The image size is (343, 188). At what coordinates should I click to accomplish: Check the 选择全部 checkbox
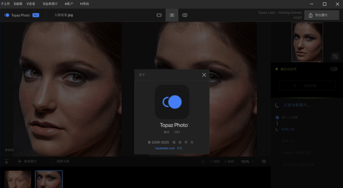pos(52,161)
